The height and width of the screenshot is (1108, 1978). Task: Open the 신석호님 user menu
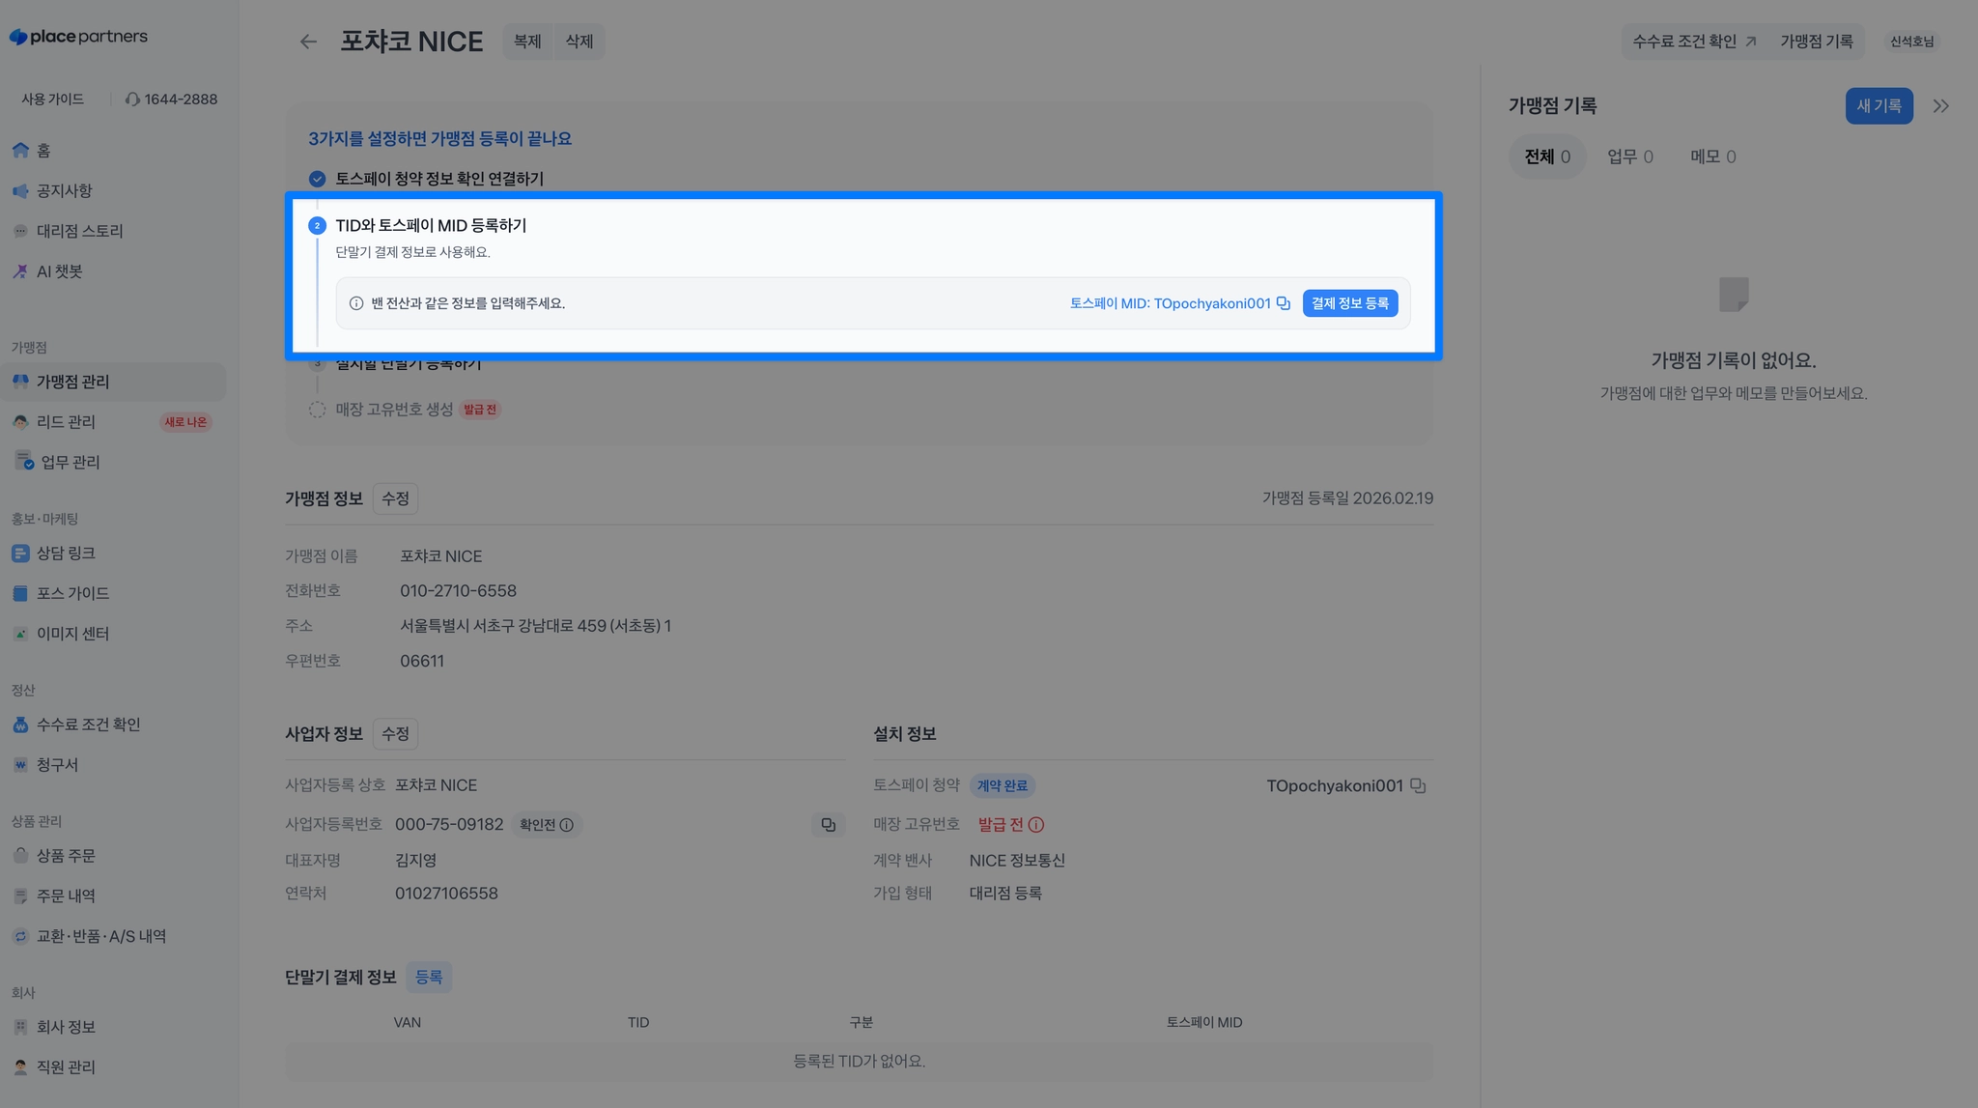coord(1911,42)
